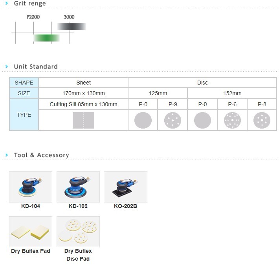Click the KD-102 sander thumbnail

[78, 187]
